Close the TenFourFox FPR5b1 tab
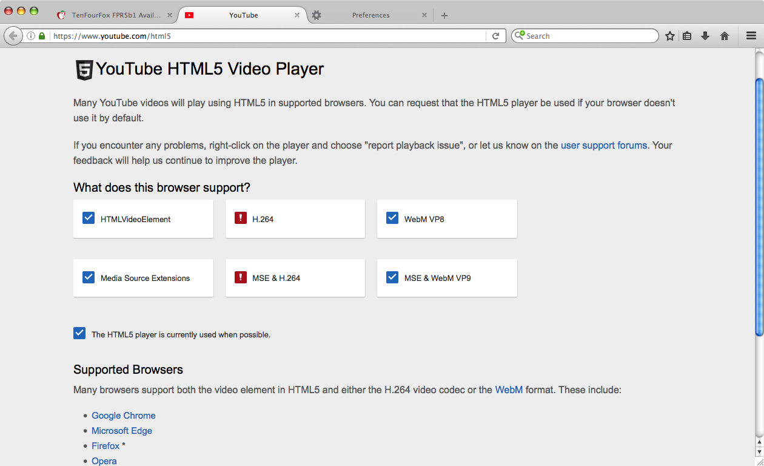Screen dimensions: 764x466 (170, 15)
